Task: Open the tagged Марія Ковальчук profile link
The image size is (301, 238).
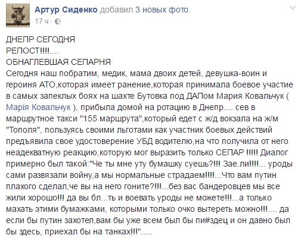Action: (38, 107)
